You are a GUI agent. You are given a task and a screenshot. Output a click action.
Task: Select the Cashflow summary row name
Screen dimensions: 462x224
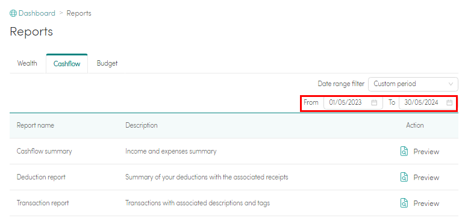pyautogui.click(x=44, y=151)
